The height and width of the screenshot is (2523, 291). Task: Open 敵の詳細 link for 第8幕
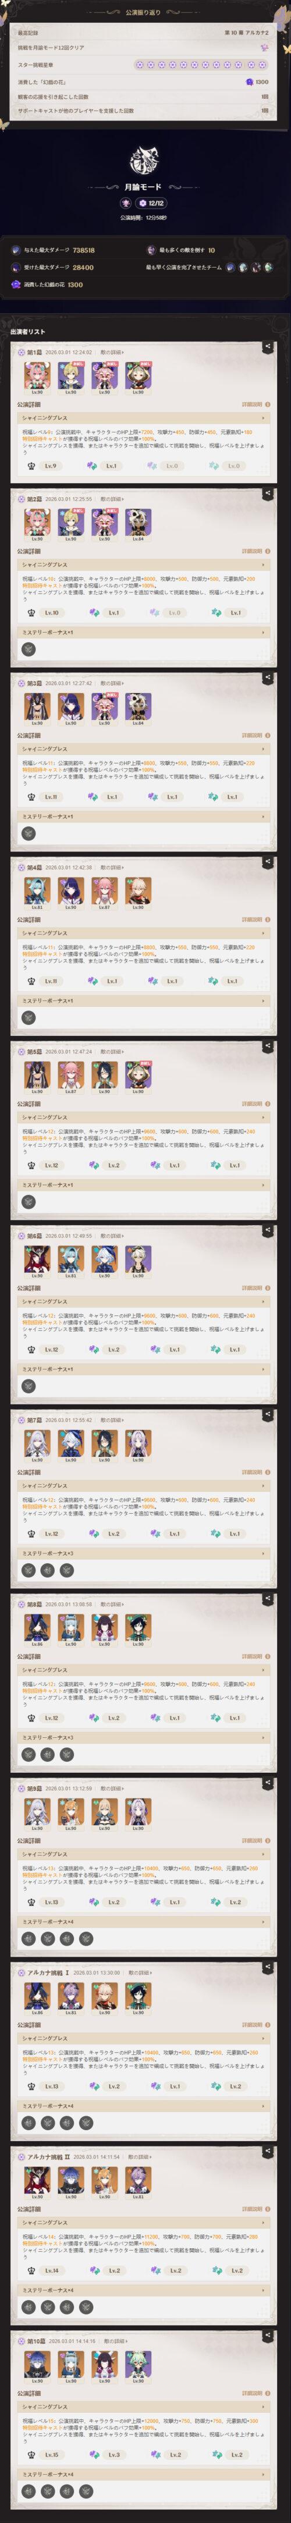113,1604
